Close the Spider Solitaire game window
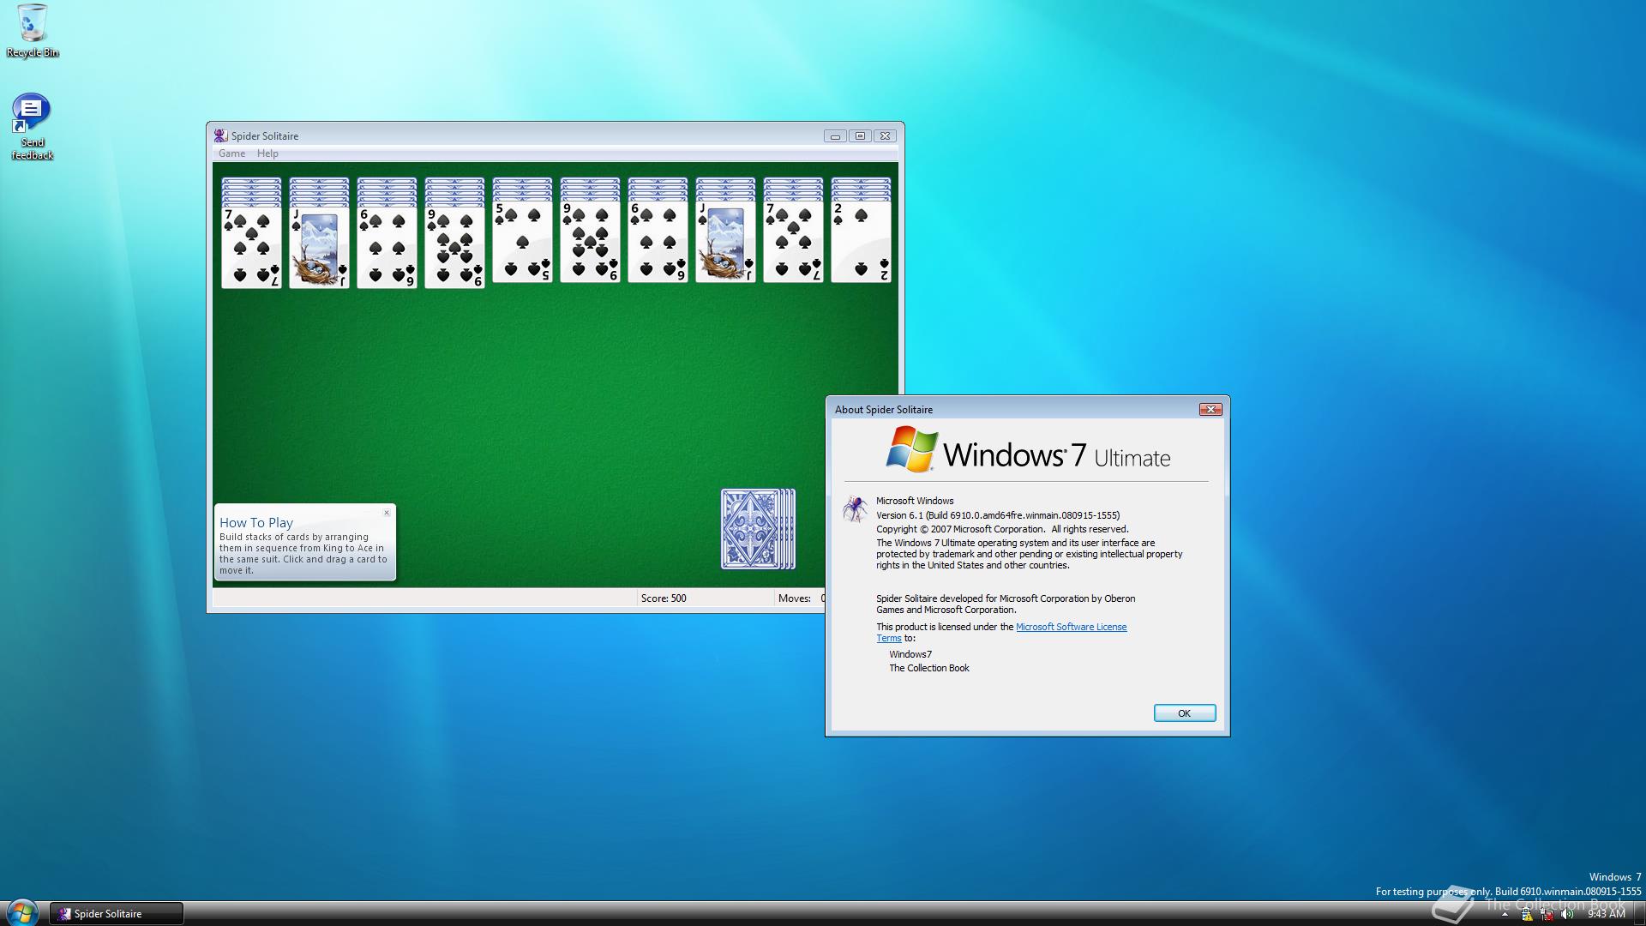 886,136
